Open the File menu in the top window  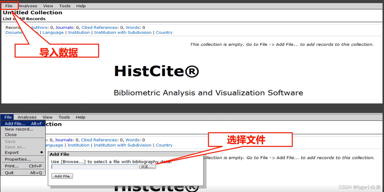[9, 6]
